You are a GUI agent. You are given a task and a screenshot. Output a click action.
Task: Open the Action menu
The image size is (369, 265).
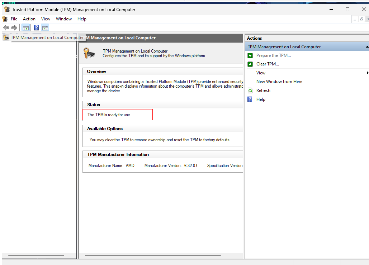[29, 19]
